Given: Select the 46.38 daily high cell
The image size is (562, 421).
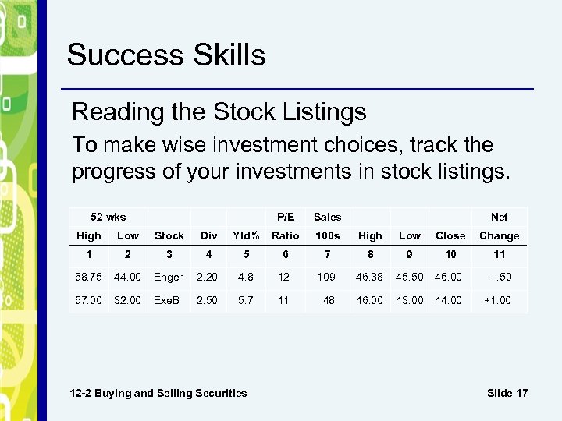Looking at the screenshot, I should (370, 277).
